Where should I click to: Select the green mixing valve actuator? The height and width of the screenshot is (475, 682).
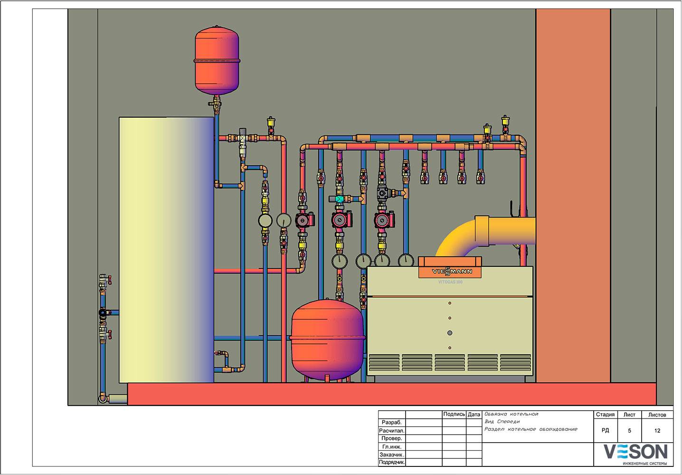340,199
